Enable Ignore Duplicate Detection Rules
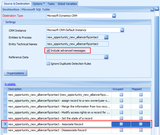The height and width of the screenshot is (135, 160). click(48, 64)
